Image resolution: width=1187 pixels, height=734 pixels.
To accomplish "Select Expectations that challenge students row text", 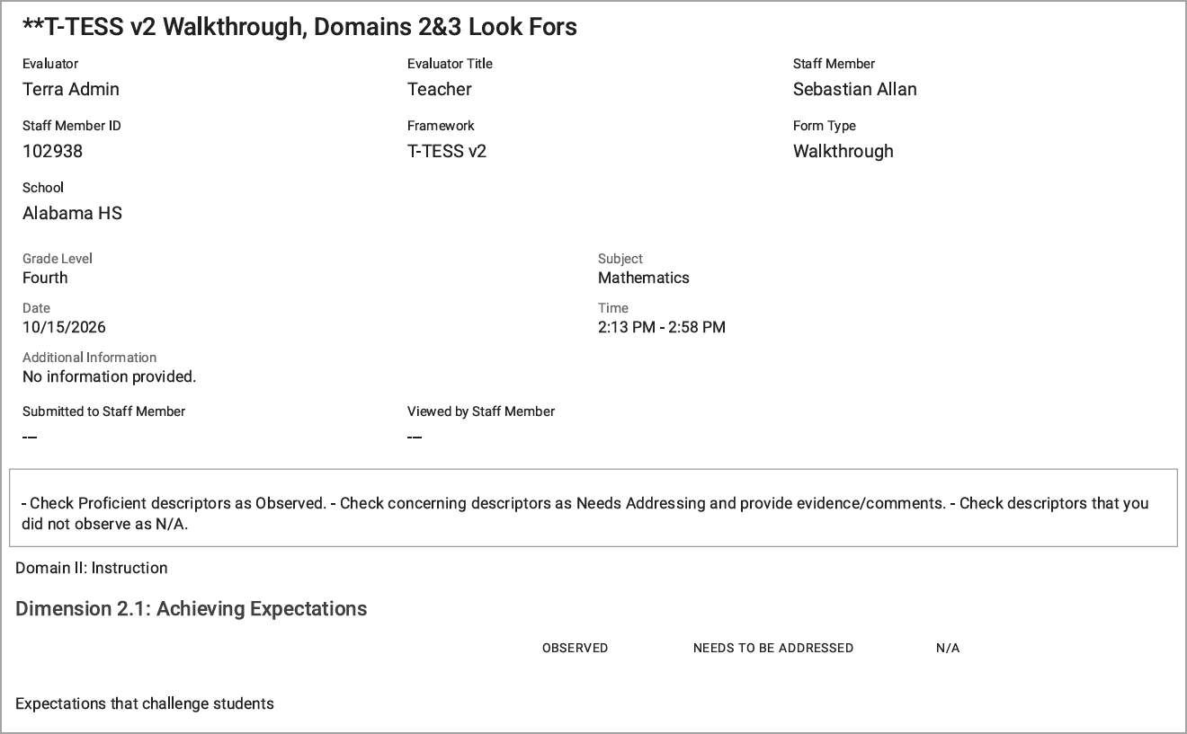I will pyautogui.click(x=145, y=703).
